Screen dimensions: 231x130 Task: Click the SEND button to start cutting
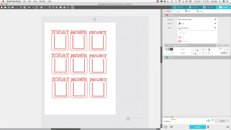[x=198, y=127]
